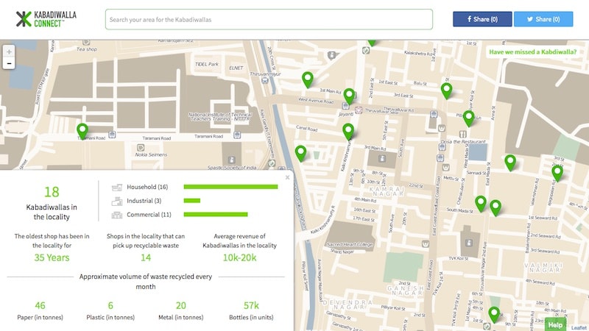Viewport: 589px width, 331px height.
Task: Click the Household (16) green bar
Action: (230, 187)
